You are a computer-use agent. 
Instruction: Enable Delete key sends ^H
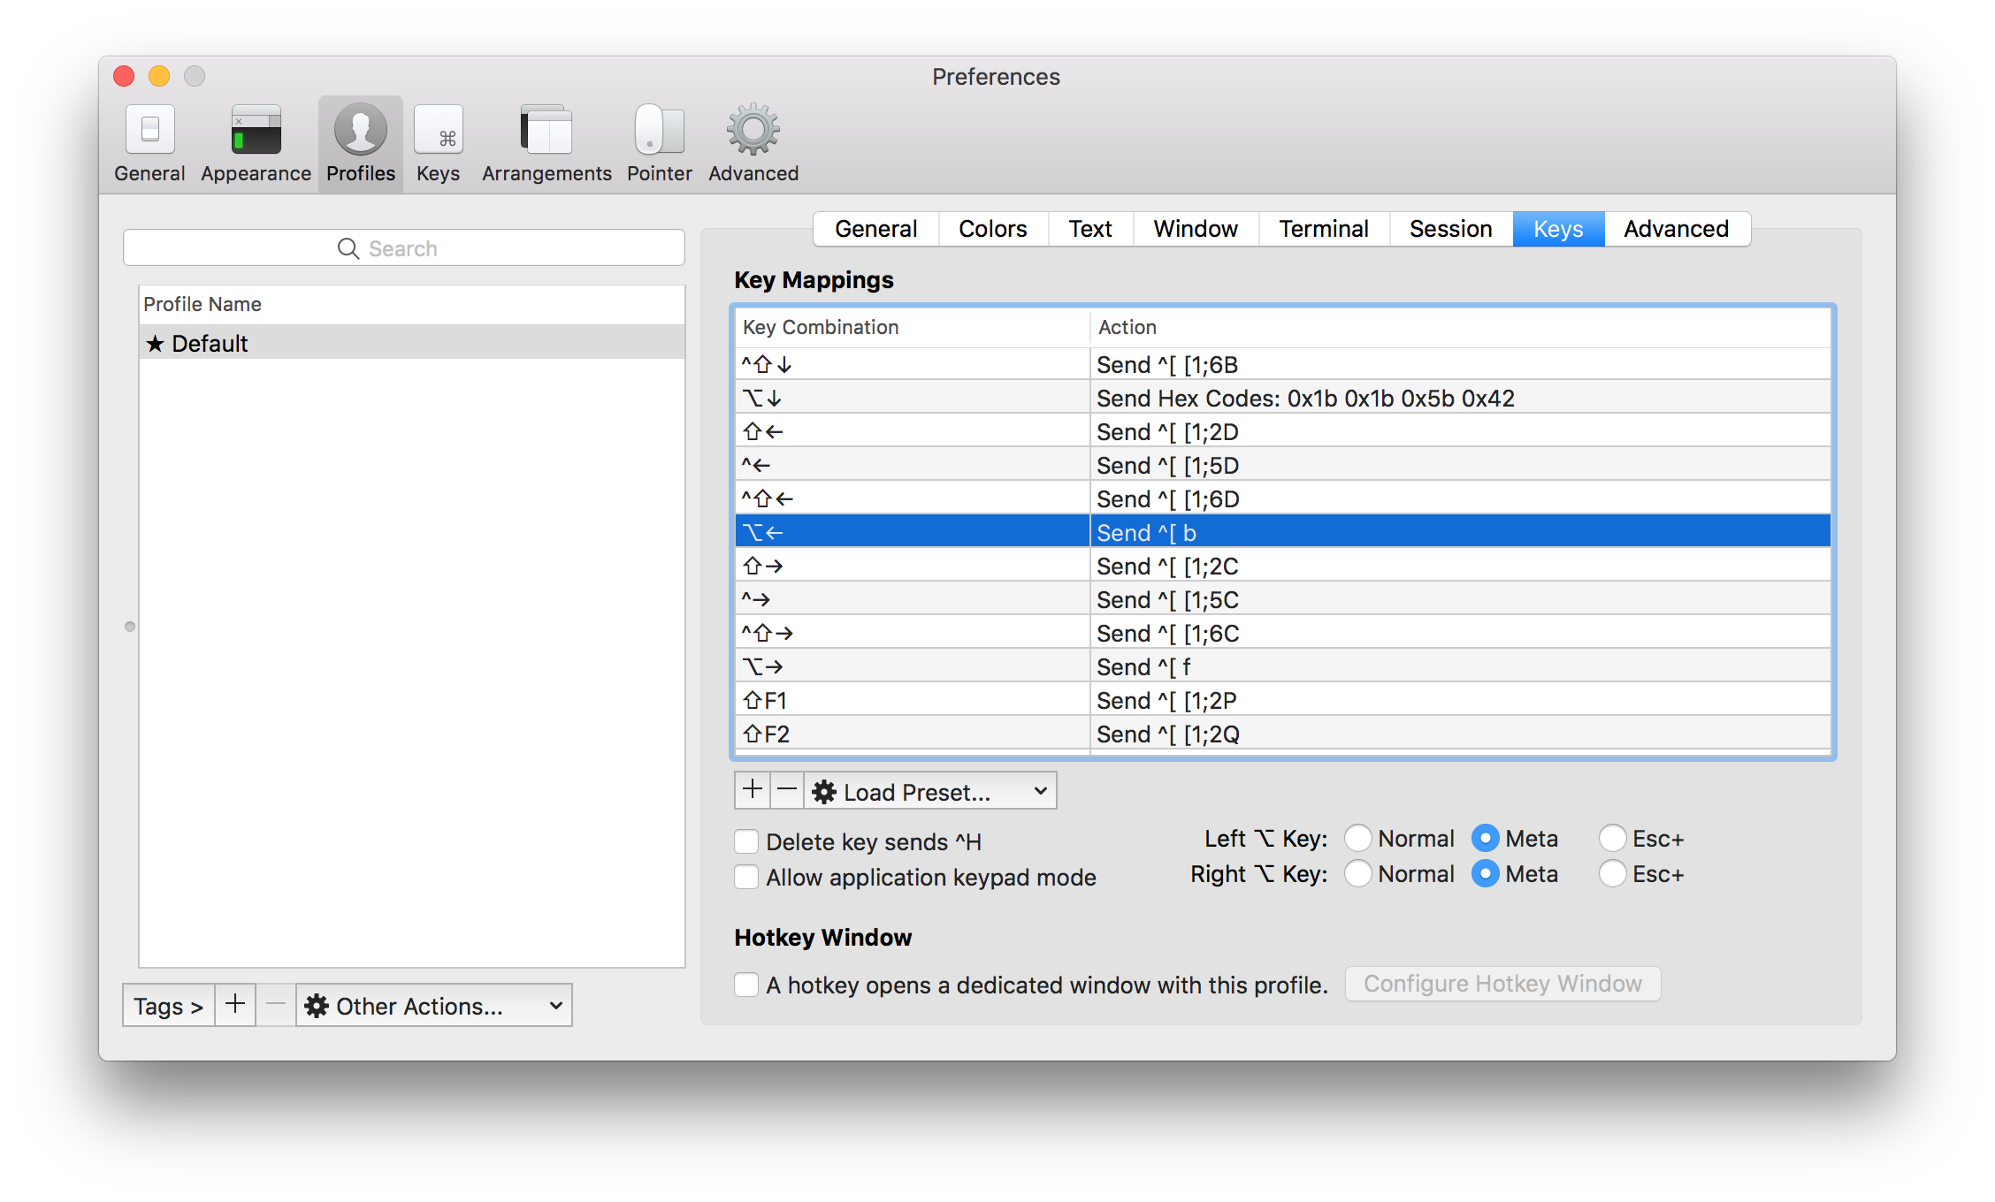pyautogui.click(x=747, y=841)
